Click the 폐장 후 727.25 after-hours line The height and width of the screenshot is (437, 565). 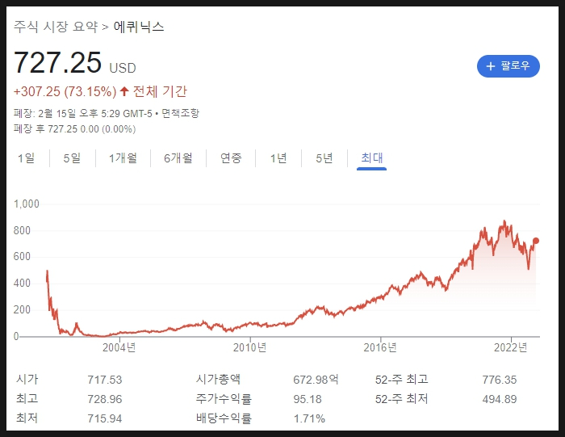74,129
